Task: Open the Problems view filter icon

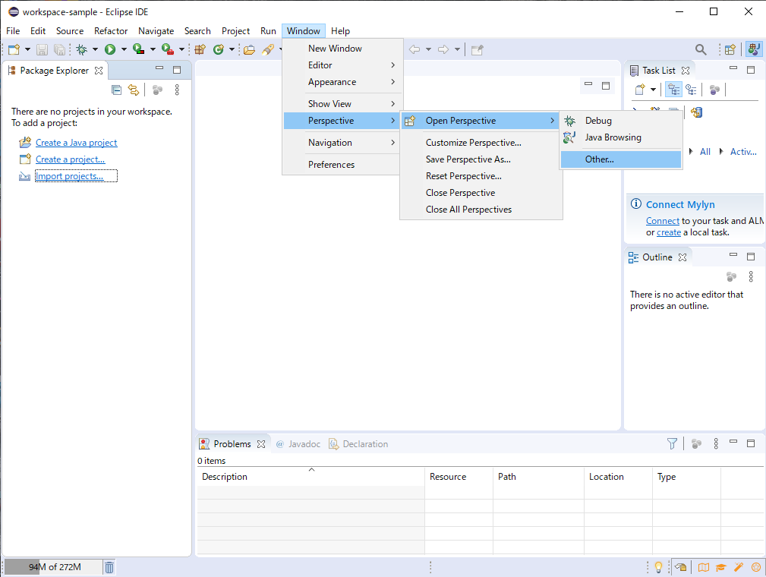Action: coord(672,443)
